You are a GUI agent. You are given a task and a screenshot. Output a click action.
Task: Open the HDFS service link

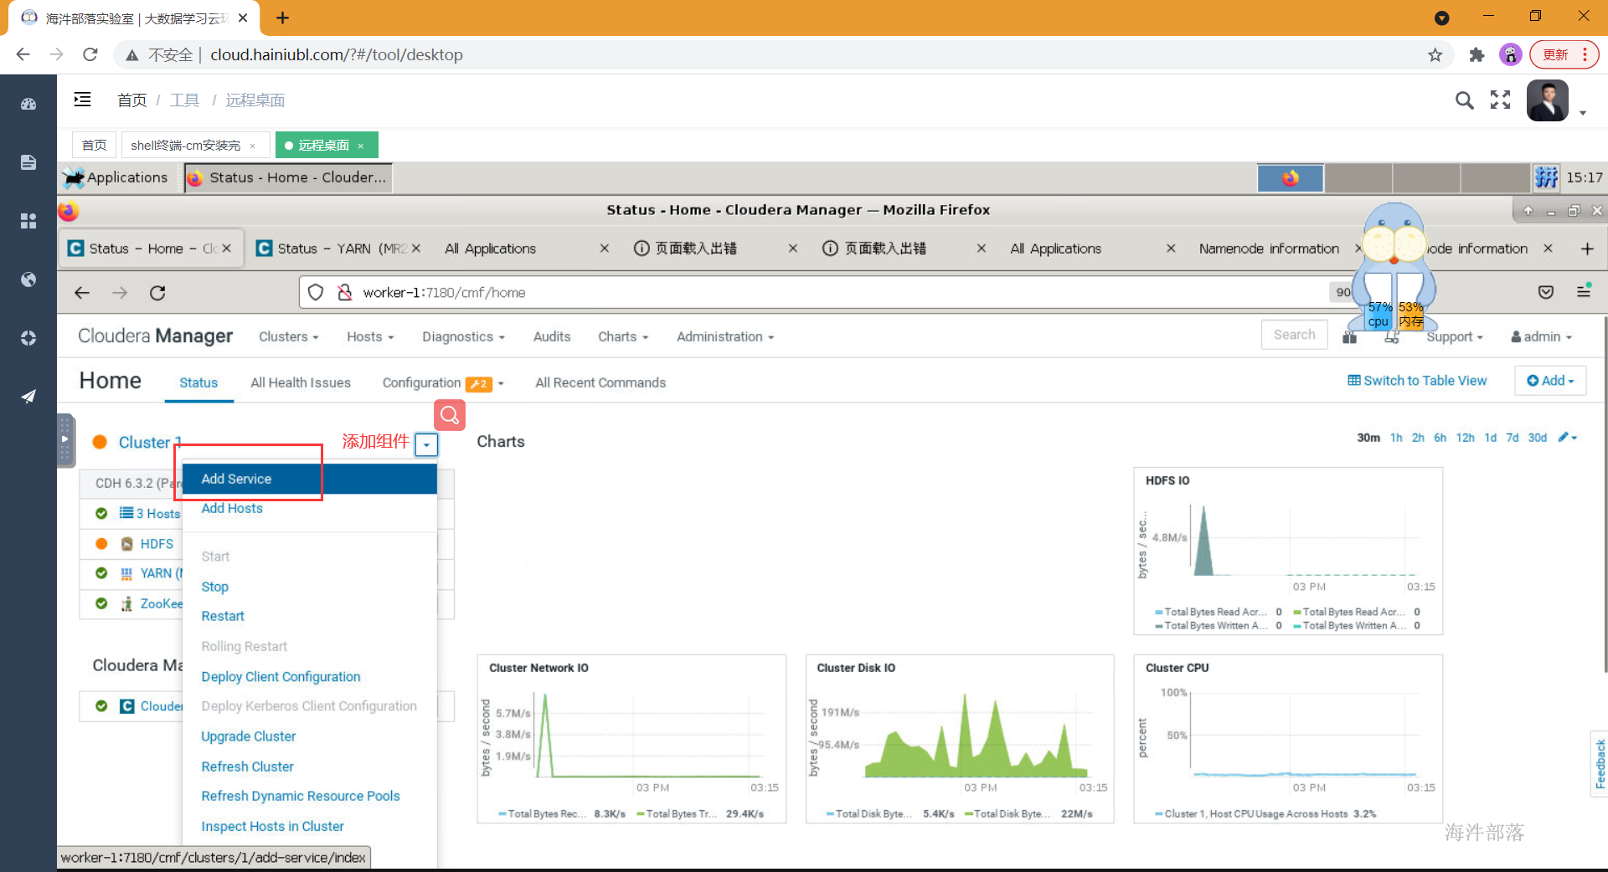[157, 544]
